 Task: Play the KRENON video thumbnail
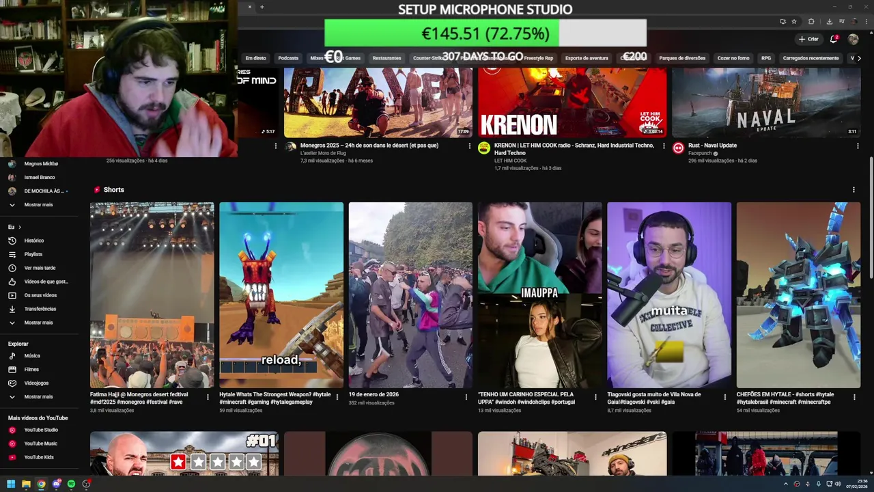(572, 102)
